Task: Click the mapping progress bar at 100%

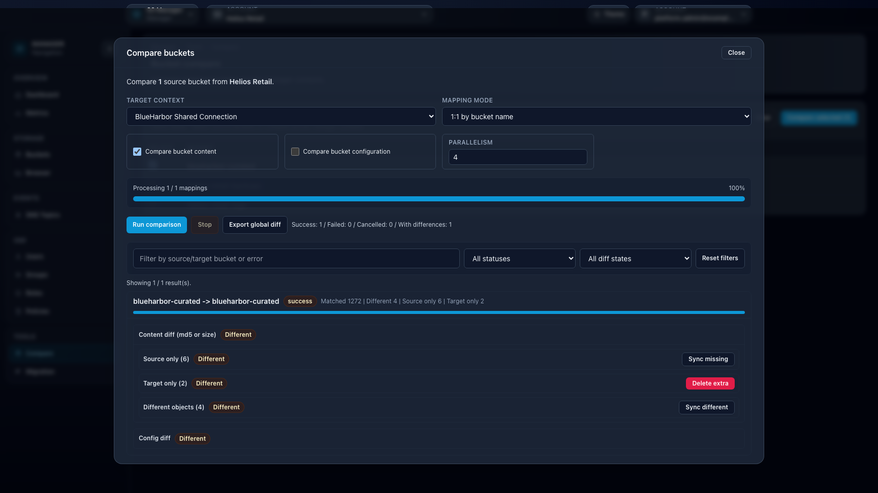Action: (x=438, y=199)
